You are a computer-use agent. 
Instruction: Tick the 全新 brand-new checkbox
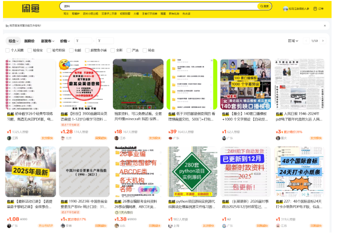113,50
